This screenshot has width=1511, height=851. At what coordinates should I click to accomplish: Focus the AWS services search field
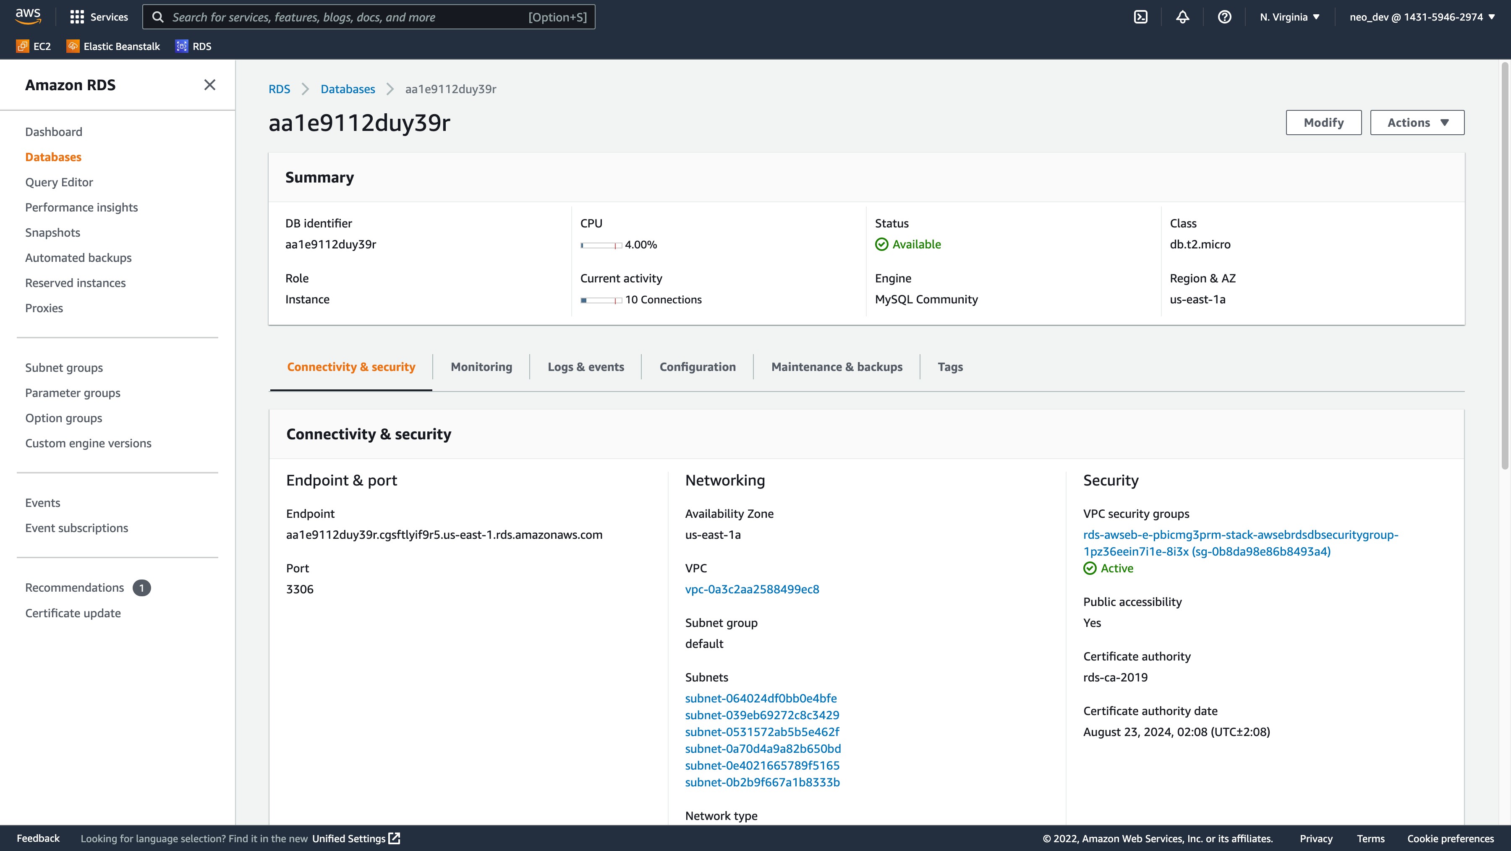[x=369, y=17]
